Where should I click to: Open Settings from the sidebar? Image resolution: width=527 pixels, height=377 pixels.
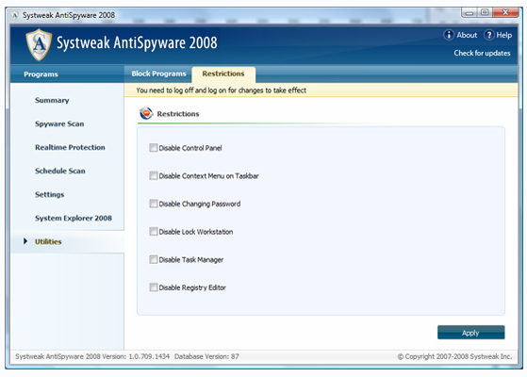49,194
